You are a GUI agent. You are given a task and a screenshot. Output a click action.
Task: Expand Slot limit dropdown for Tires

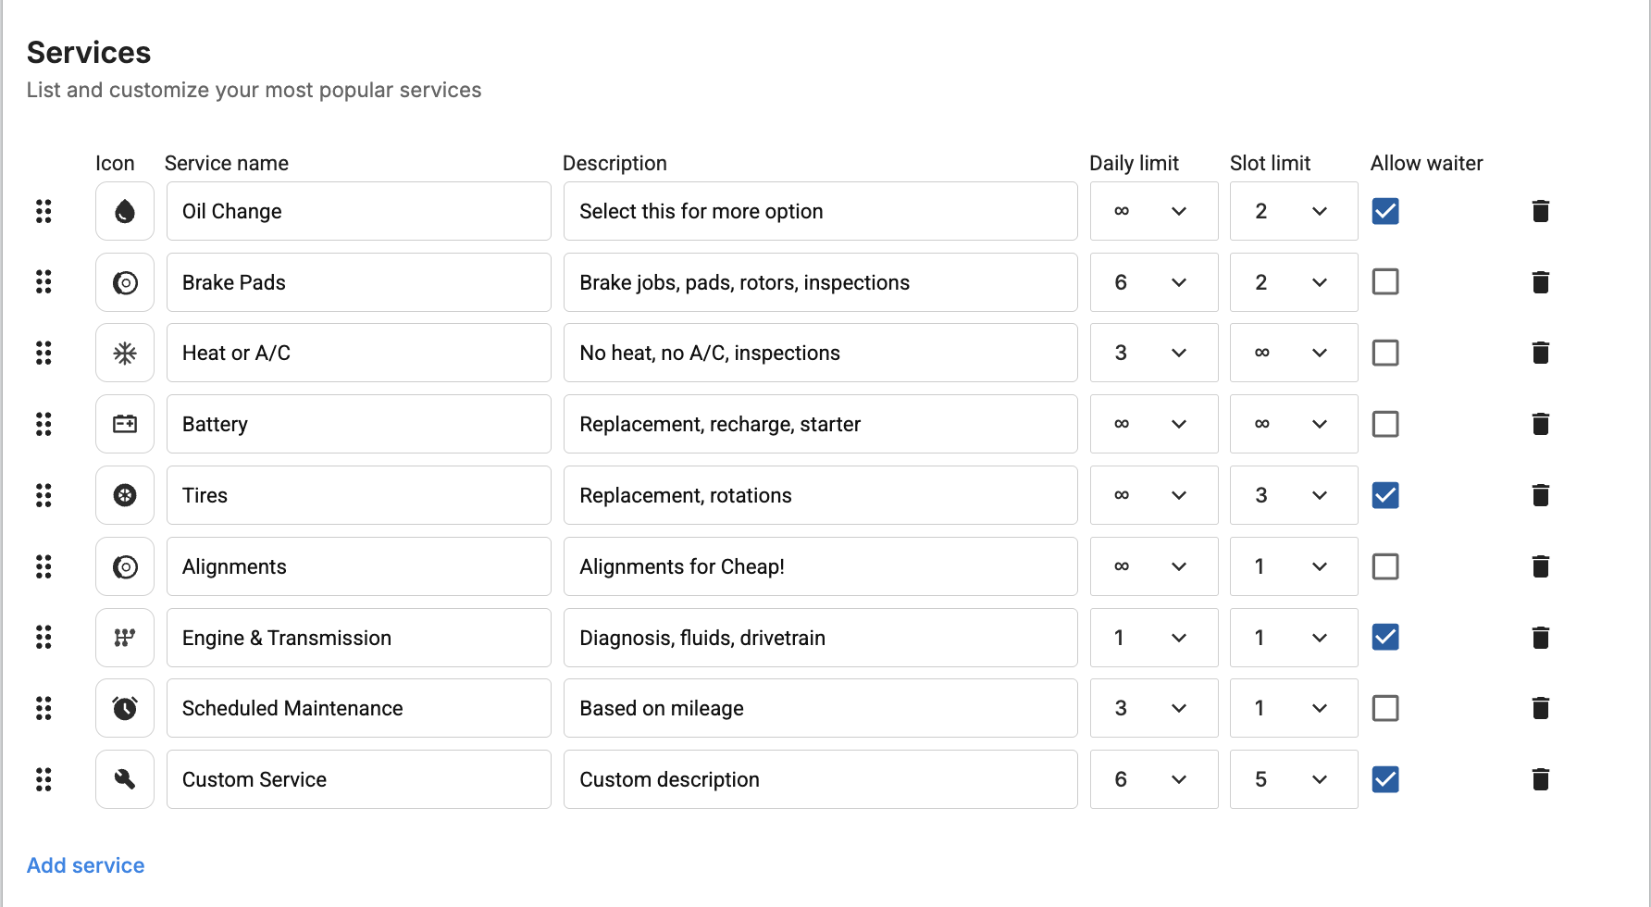1294,495
